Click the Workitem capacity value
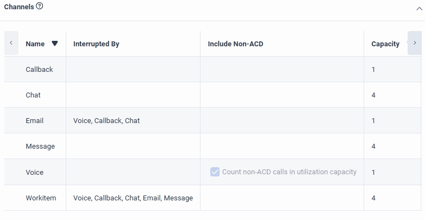This screenshot has width=425, height=220. [x=373, y=198]
